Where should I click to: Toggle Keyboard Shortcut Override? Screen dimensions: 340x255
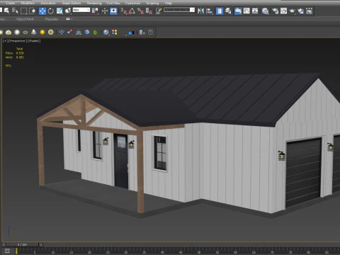[113, 11]
